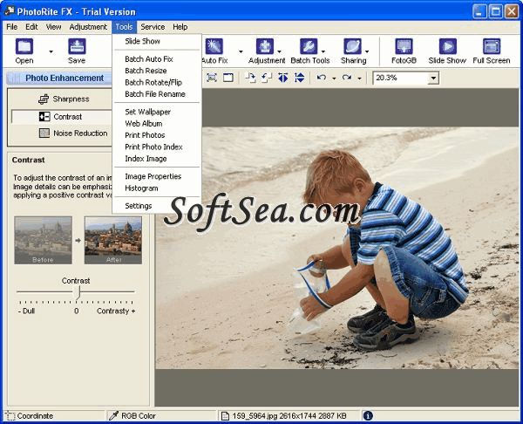Click the blue info icon in status bar
The image size is (523, 424).
(x=368, y=415)
